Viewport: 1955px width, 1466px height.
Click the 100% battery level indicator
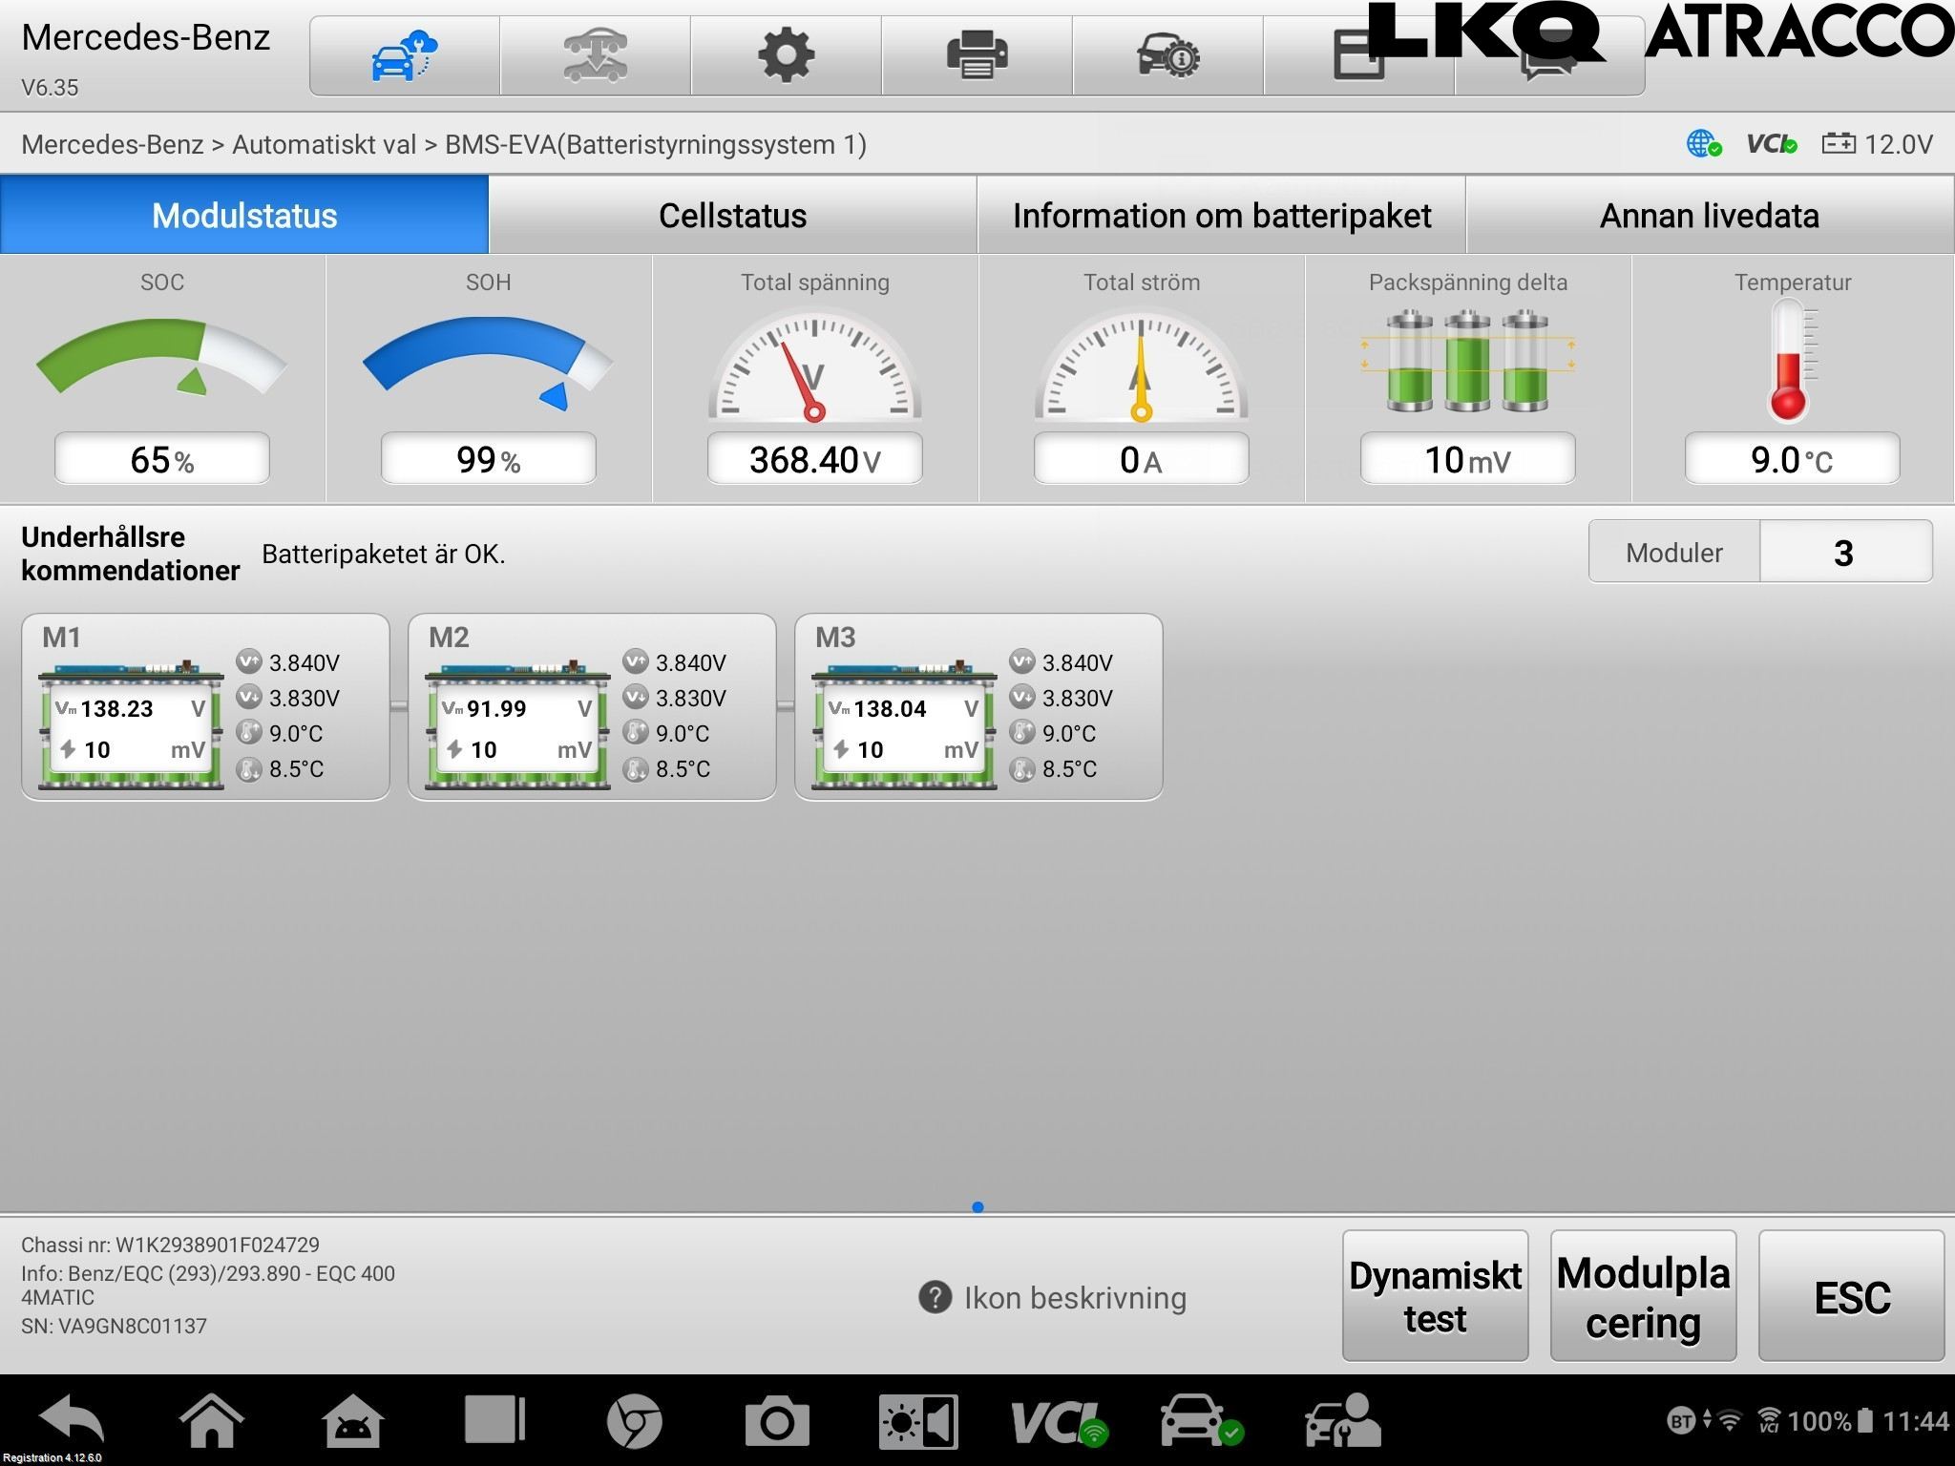pyautogui.click(x=1830, y=1421)
